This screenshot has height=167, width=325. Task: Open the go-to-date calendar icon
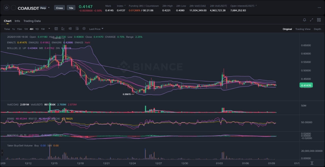click(56, 29)
